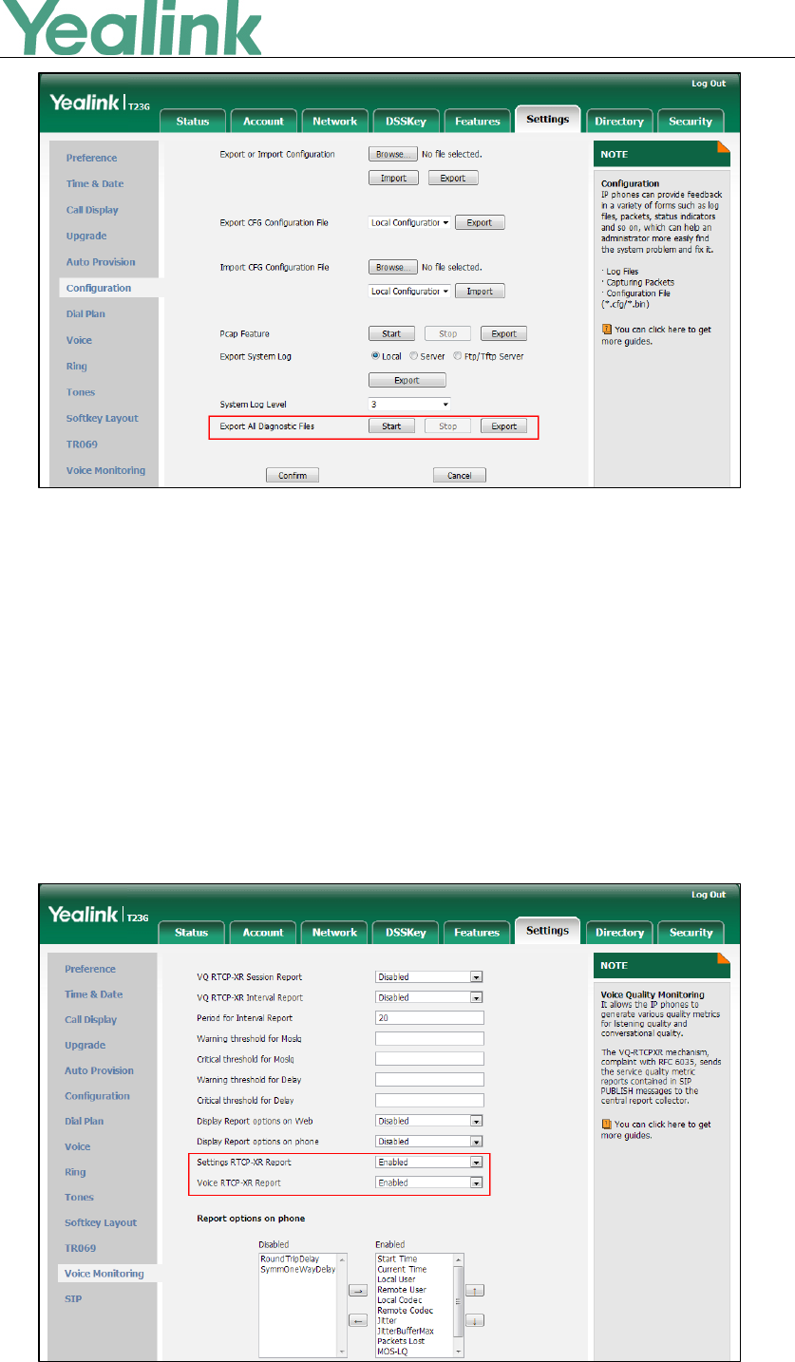Open Display Report options on Web dropdown
This screenshot has width=795, height=1362.
[429, 1121]
